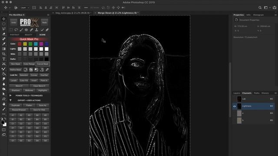Select the Gradient tool
Screen dimensions: 278x156
tap(4, 49)
